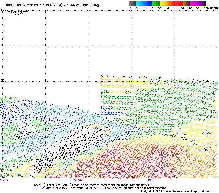Click the latitude label 60
219x193 pixels.
pyautogui.click(x=2, y=10)
